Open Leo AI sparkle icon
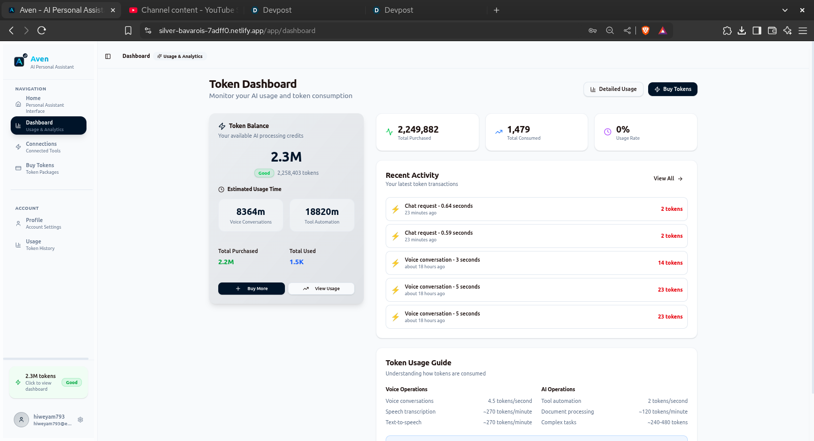The width and height of the screenshot is (814, 441). point(788,30)
